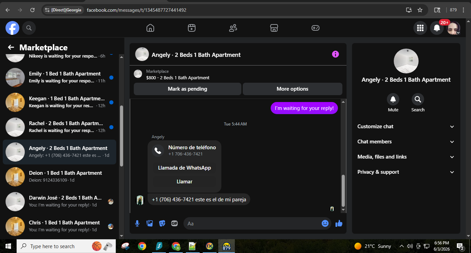The width and height of the screenshot is (471, 253).
Task: Select Angely 2 Beds 1 Bath conversation
Action: point(59,152)
